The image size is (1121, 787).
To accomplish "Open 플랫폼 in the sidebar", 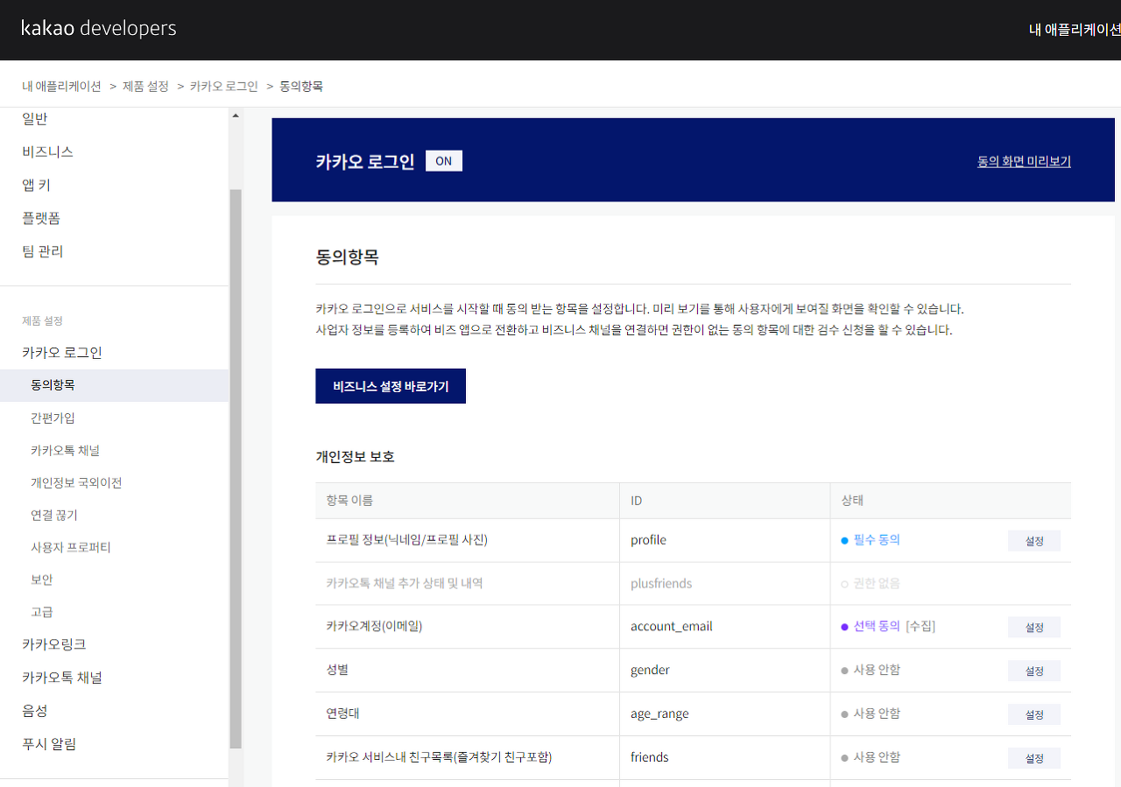I will click(41, 218).
